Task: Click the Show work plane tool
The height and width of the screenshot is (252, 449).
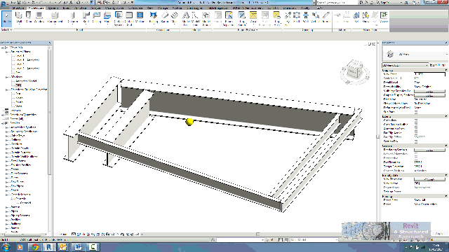Action: point(366,17)
